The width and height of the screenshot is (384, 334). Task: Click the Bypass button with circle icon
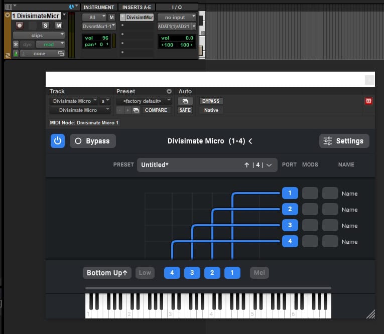[x=92, y=141]
